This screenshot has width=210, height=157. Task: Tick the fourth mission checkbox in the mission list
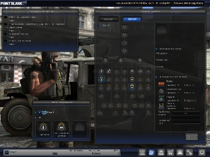click(x=5, y=41)
